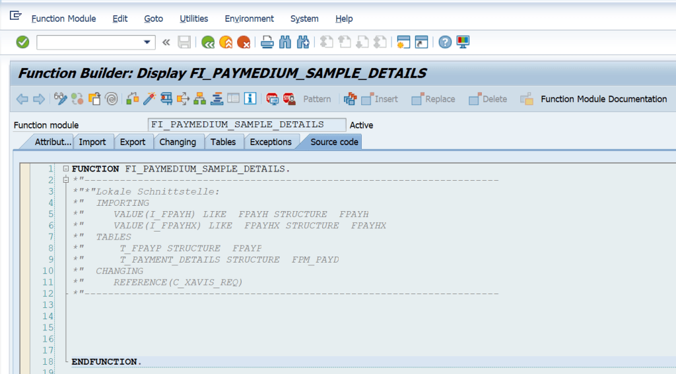Click the Display Object List hierarchy icon
This screenshot has width=676, height=374.
pos(199,99)
